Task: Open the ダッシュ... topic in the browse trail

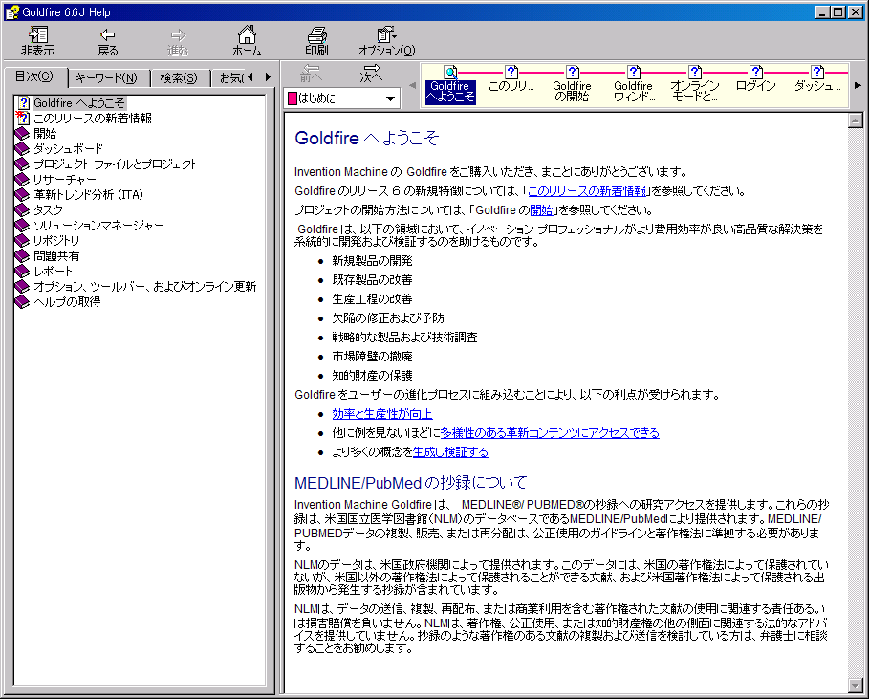Action: 817,78
